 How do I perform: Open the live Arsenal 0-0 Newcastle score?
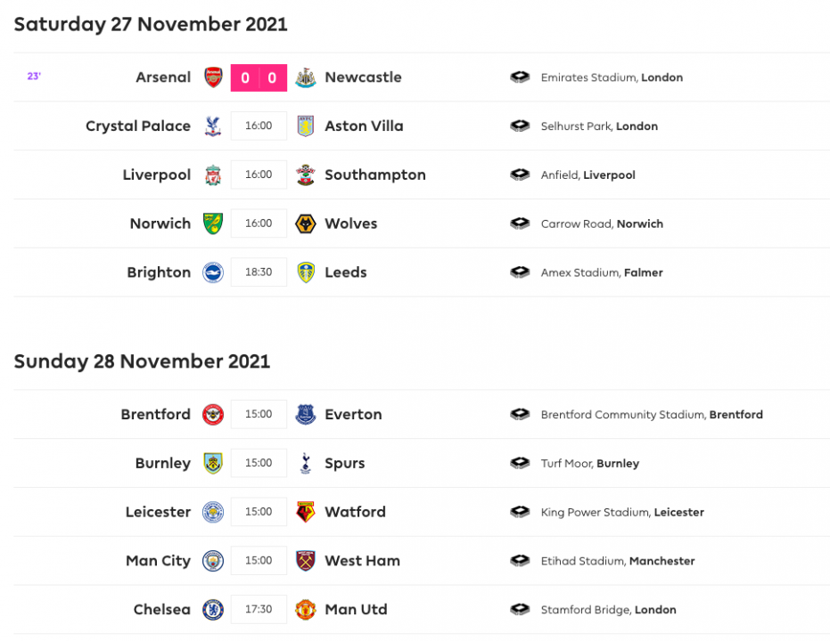tap(259, 77)
